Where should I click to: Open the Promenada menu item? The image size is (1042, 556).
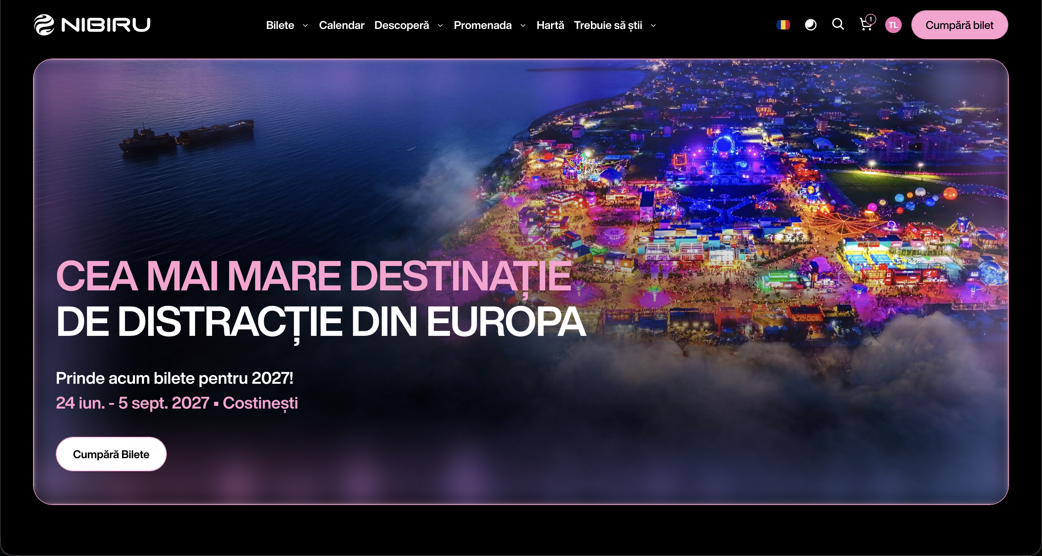[482, 25]
